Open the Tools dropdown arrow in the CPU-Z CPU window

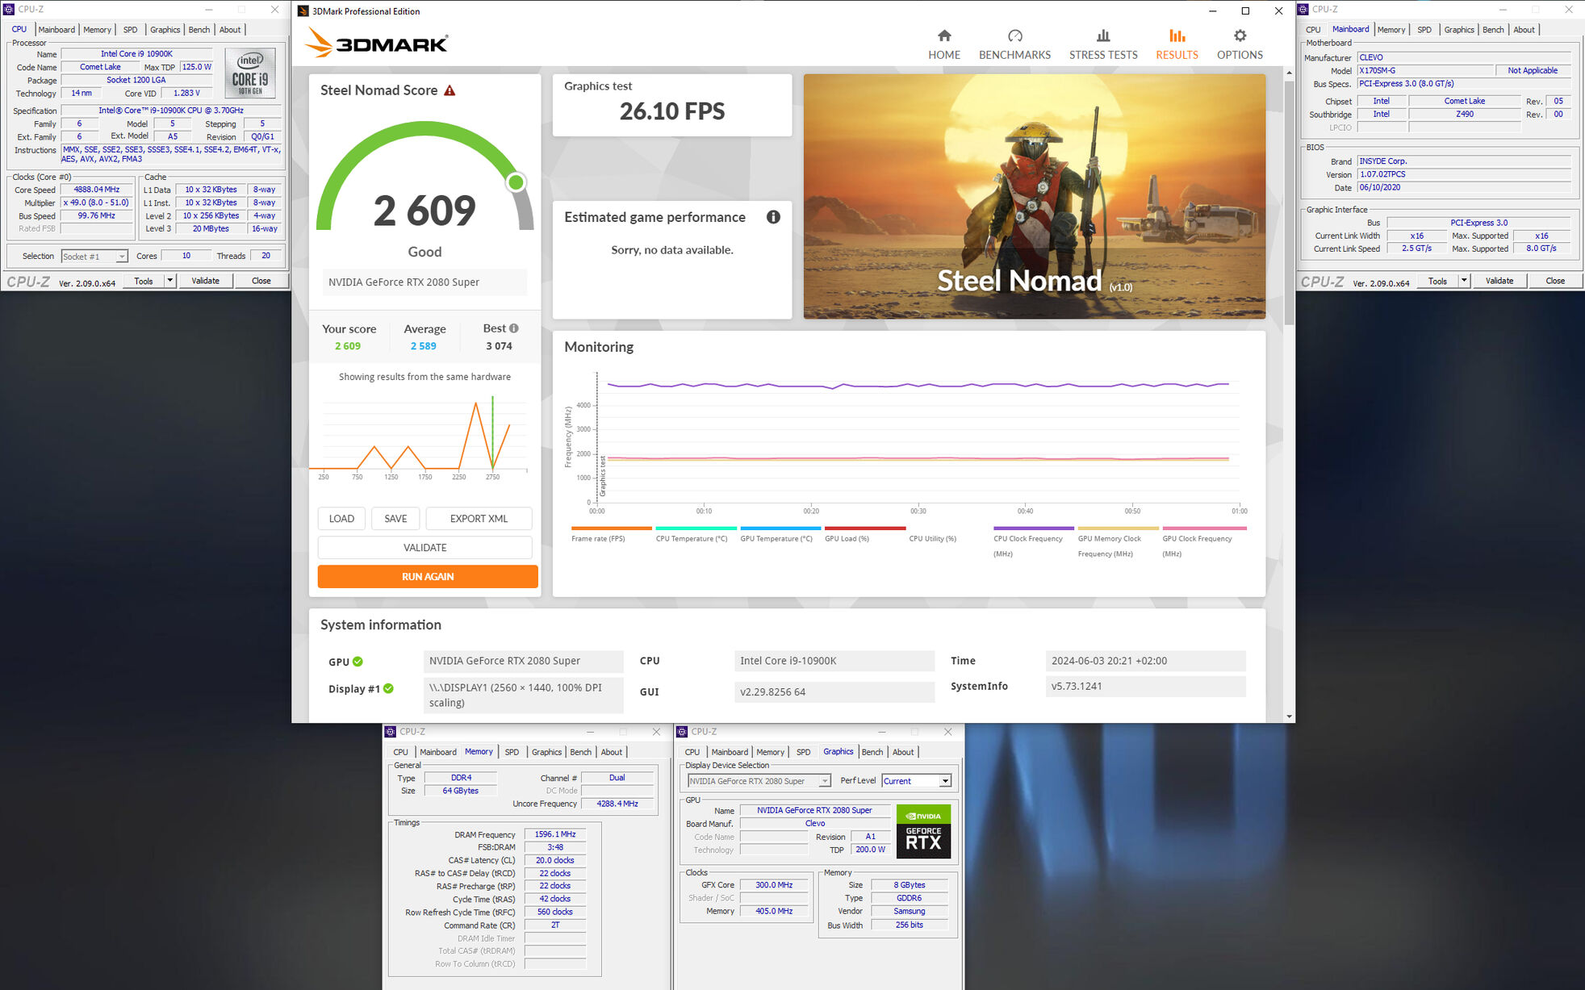[x=169, y=281]
